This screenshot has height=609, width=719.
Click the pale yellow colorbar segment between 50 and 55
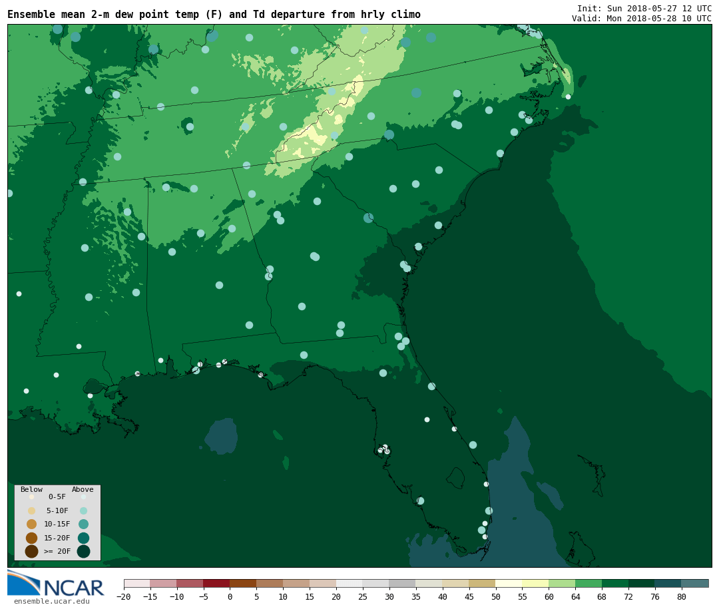(509, 584)
